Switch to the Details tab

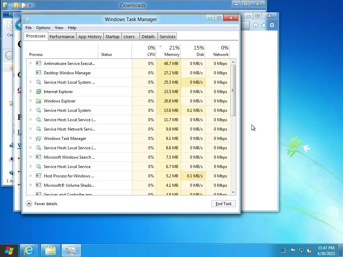coord(148,36)
